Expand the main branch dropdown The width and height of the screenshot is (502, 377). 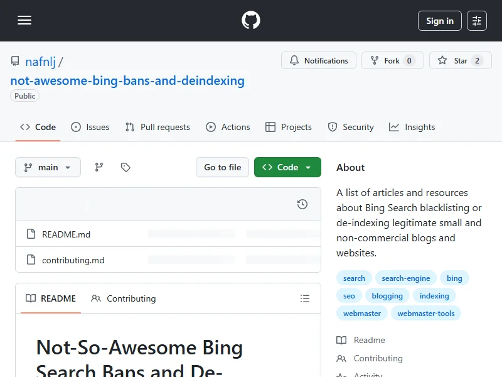(x=48, y=167)
